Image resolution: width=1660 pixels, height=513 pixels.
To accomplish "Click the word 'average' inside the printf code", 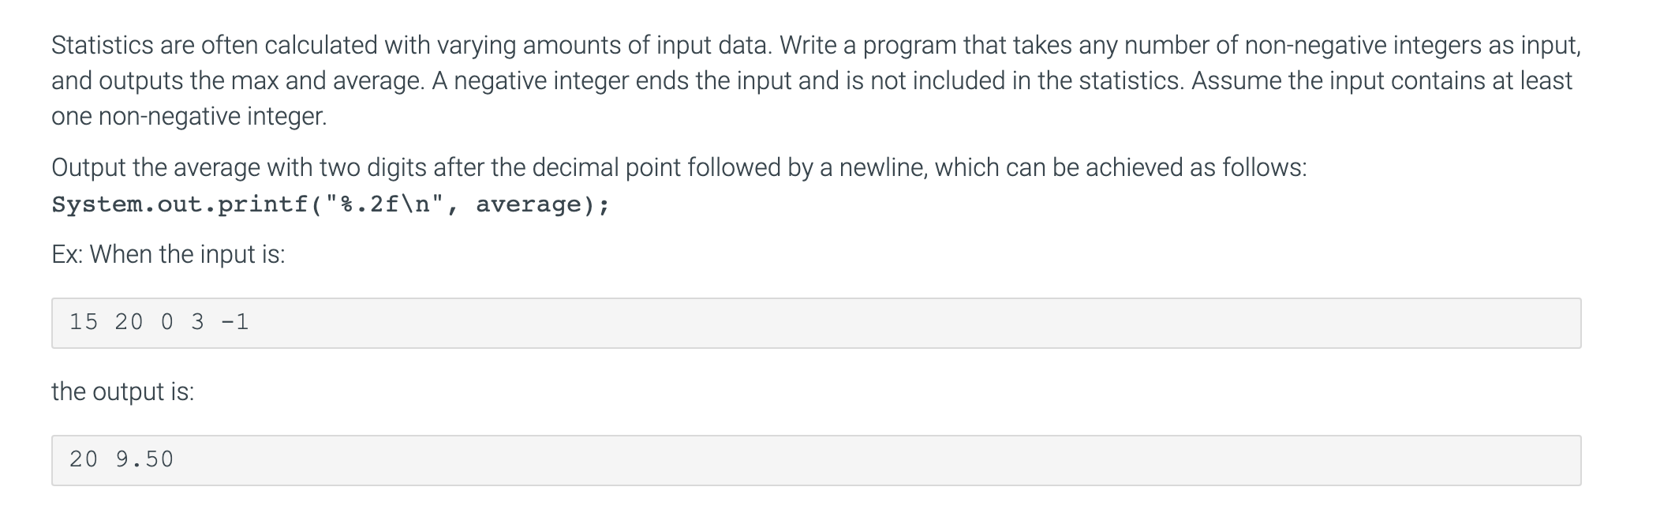I will [528, 204].
